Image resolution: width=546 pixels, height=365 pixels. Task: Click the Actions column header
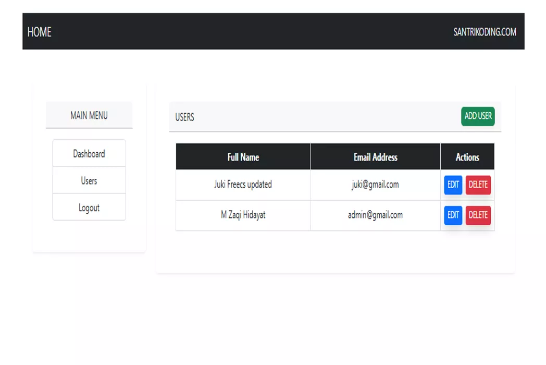(467, 157)
